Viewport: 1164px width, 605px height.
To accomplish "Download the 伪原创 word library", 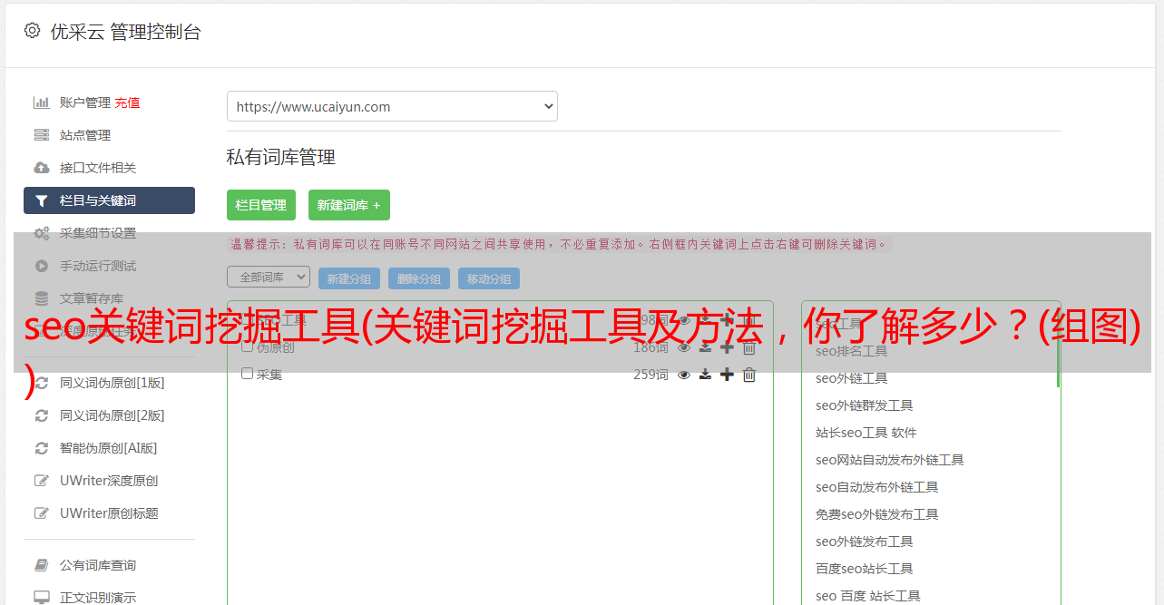I will point(705,347).
